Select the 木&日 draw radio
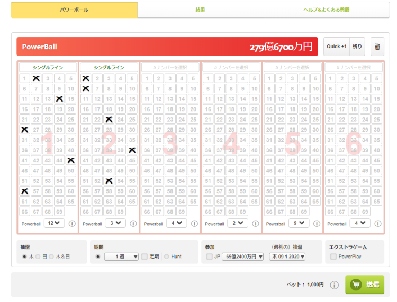This screenshot has width=397, height=302. coord(51,257)
